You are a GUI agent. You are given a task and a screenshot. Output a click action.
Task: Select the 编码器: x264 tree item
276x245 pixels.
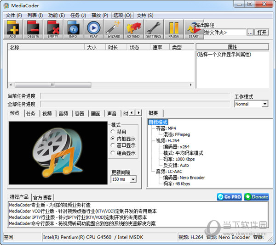pyautogui.click(x=176, y=147)
